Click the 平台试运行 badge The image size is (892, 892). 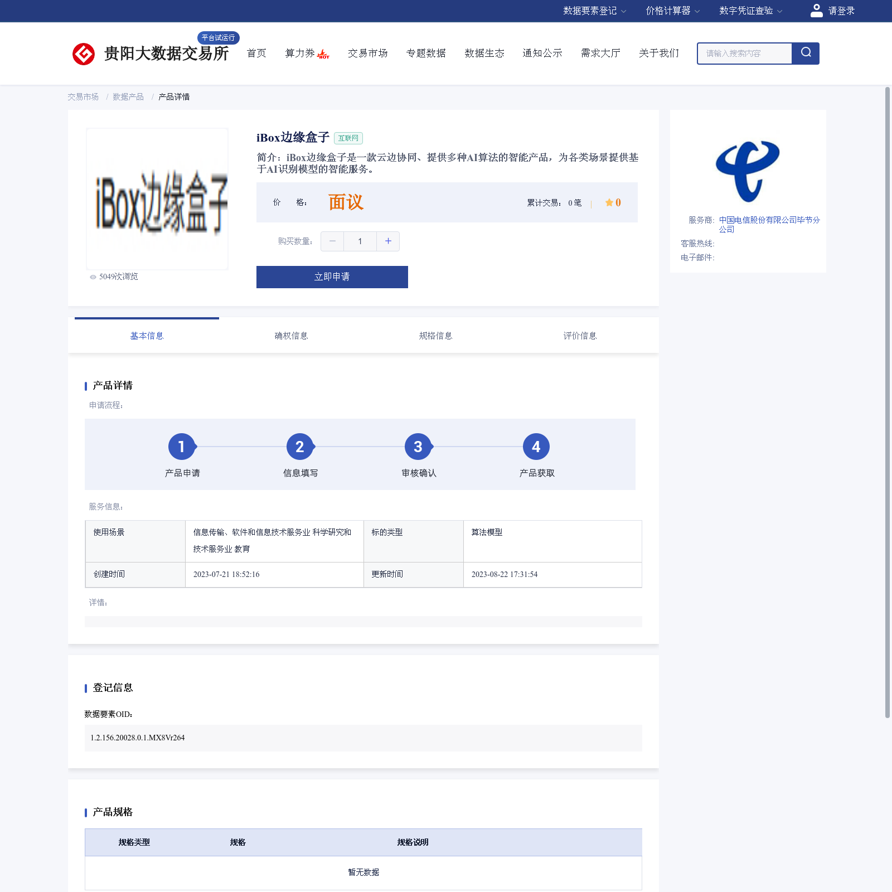click(219, 38)
